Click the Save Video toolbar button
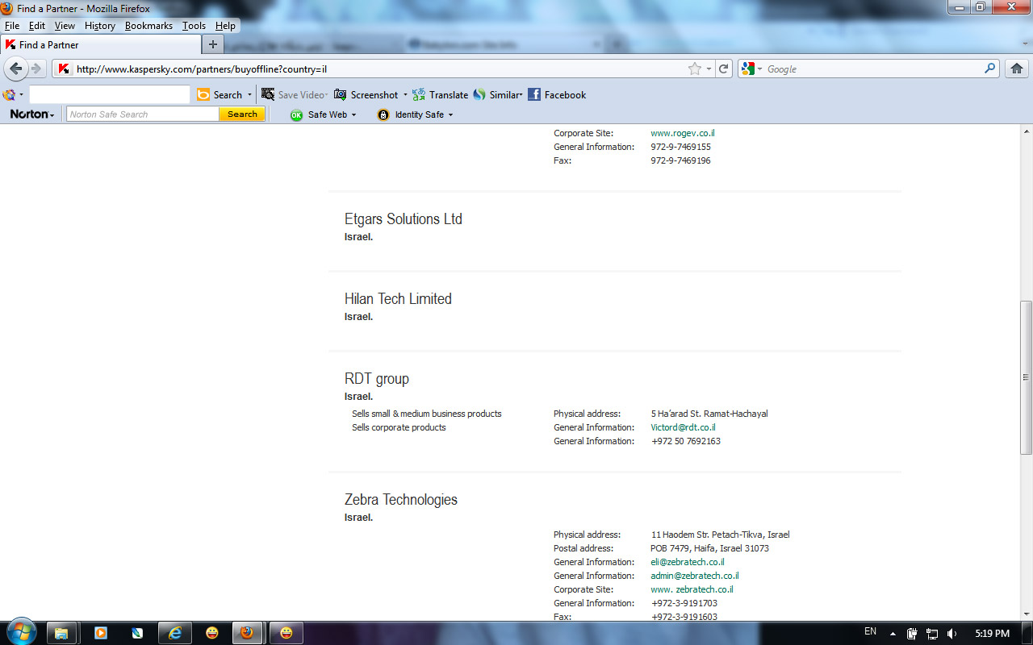This screenshot has width=1033, height=645. 293,94
